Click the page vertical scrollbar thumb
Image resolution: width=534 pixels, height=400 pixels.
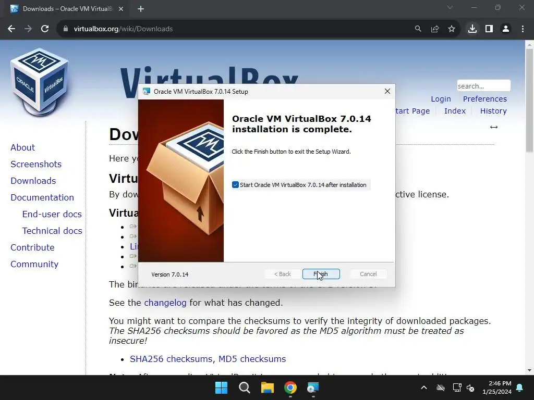(x=529, y=101)
